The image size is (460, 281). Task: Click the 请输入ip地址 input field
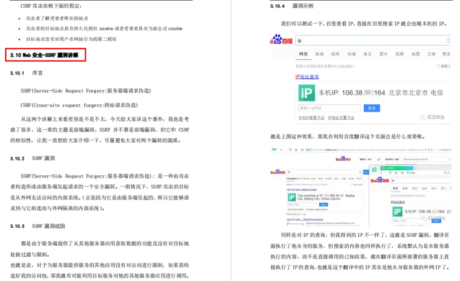(x=329, y=108)
